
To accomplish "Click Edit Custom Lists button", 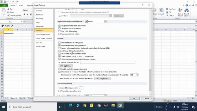I will [x=103, y=78].
